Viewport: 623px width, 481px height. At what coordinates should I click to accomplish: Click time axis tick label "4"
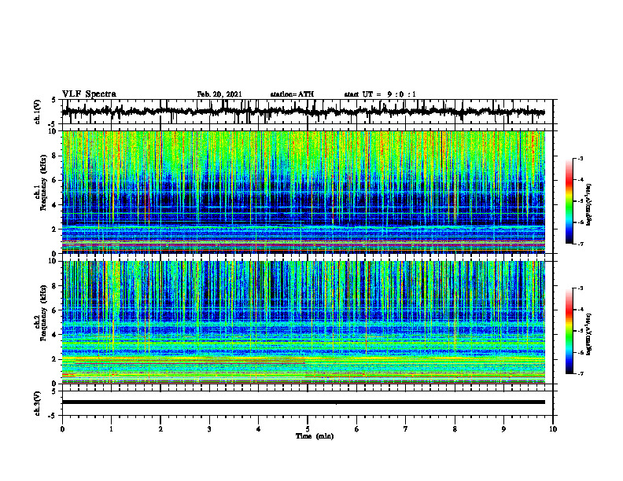(x=259, y=429)
